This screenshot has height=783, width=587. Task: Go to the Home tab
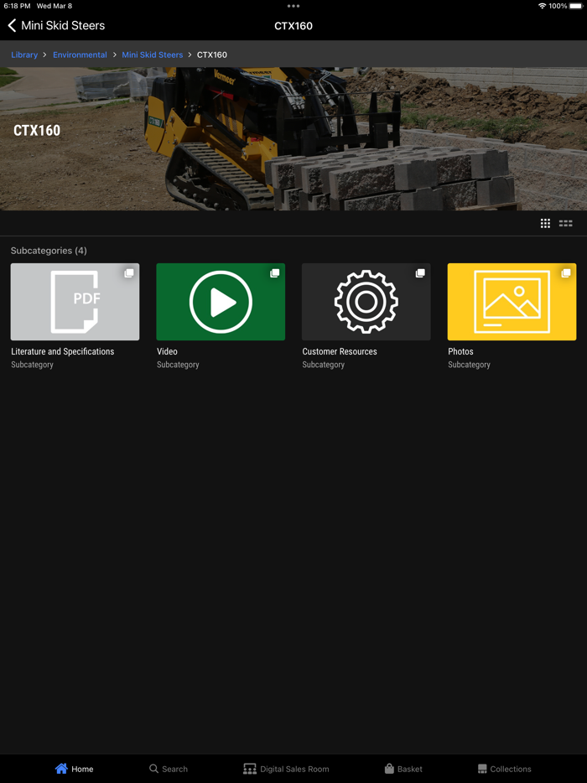tap(75, 769)
